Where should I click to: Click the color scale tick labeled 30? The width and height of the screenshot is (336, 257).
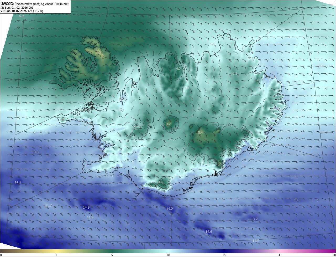pos(280,255)
